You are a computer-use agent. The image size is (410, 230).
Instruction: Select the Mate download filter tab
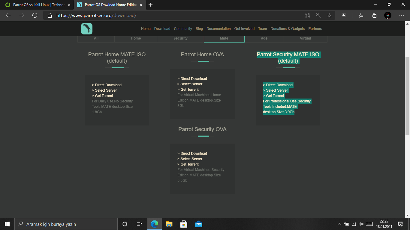click(x=224, y=38)
